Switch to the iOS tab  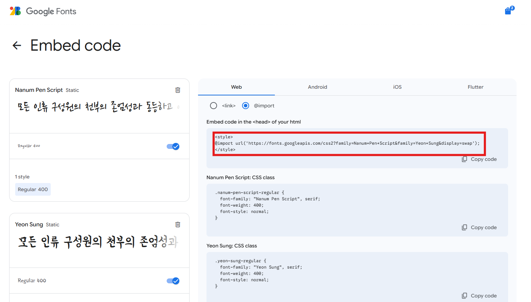tap(397, 87)
